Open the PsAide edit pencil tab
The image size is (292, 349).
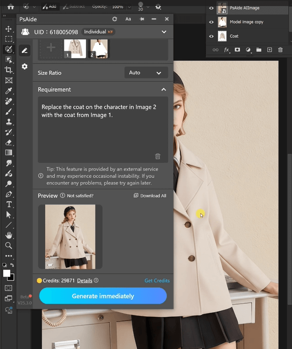click(x=24, y=50)
